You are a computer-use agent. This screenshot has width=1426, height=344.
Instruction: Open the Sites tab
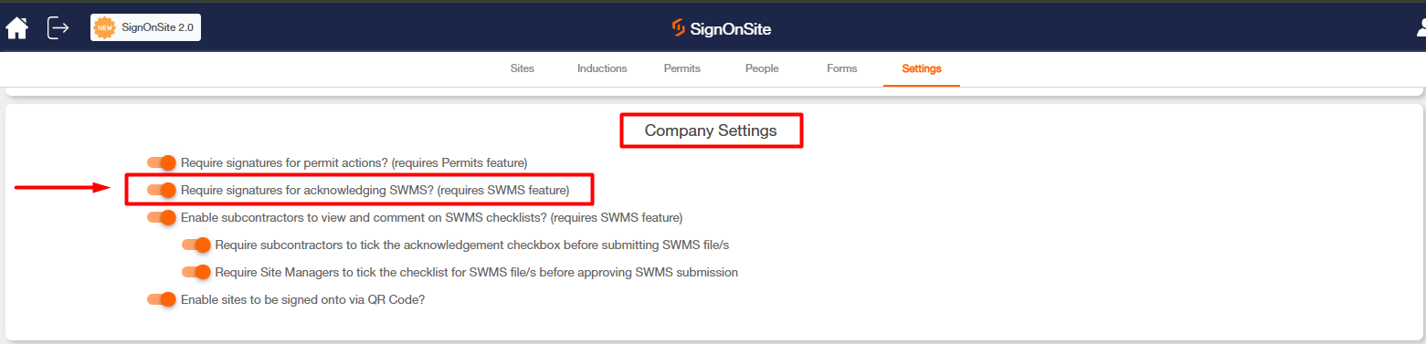522,68
